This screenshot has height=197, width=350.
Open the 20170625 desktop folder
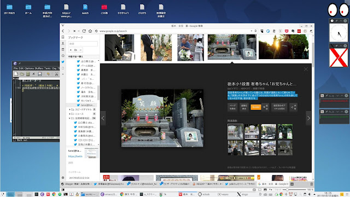click(x=9, y=9)
